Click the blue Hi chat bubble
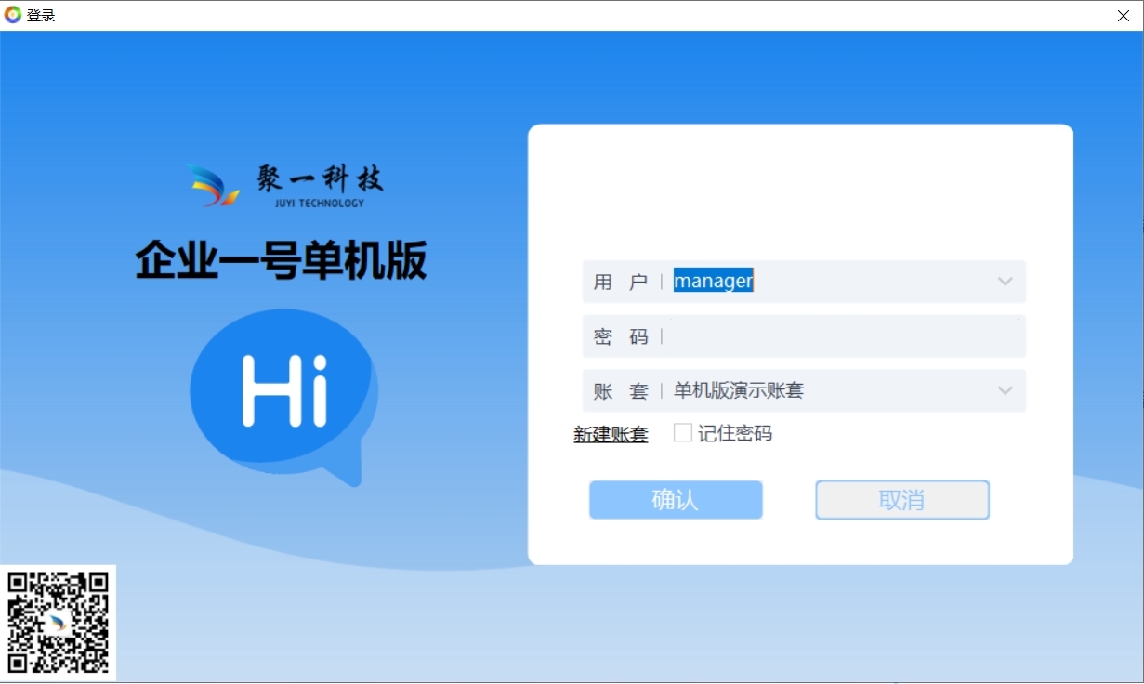Viewport: 1144px width, 684px height. (283, 390)
